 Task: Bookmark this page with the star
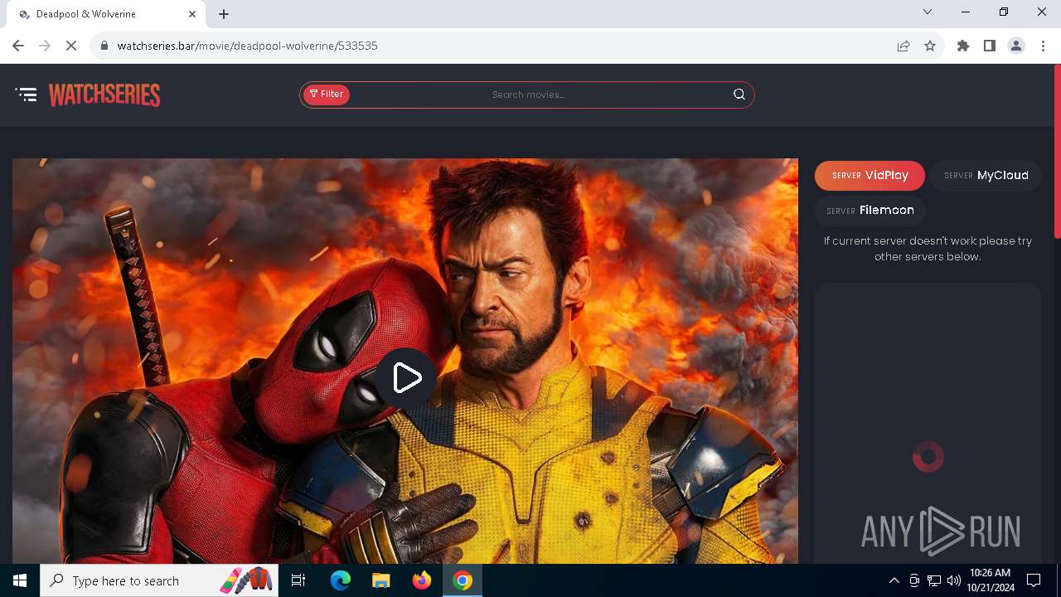(x=930, y=46)
